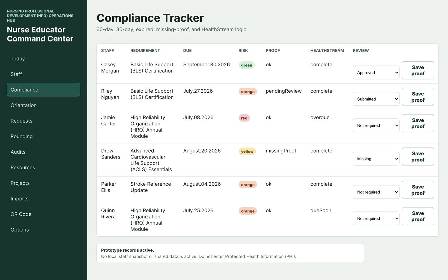Select the staff name Jamie Carter

[109, 121]
